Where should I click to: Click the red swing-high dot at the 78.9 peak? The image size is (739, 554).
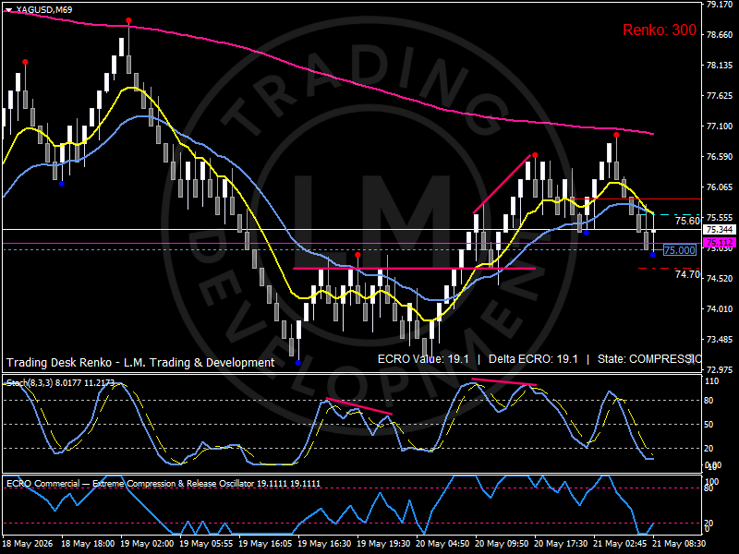(128, 20)
